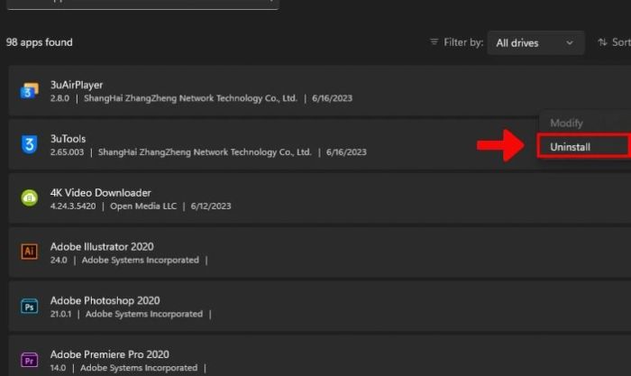
Task: Select the 4K Video Downloader name
Action: [101, 192]
